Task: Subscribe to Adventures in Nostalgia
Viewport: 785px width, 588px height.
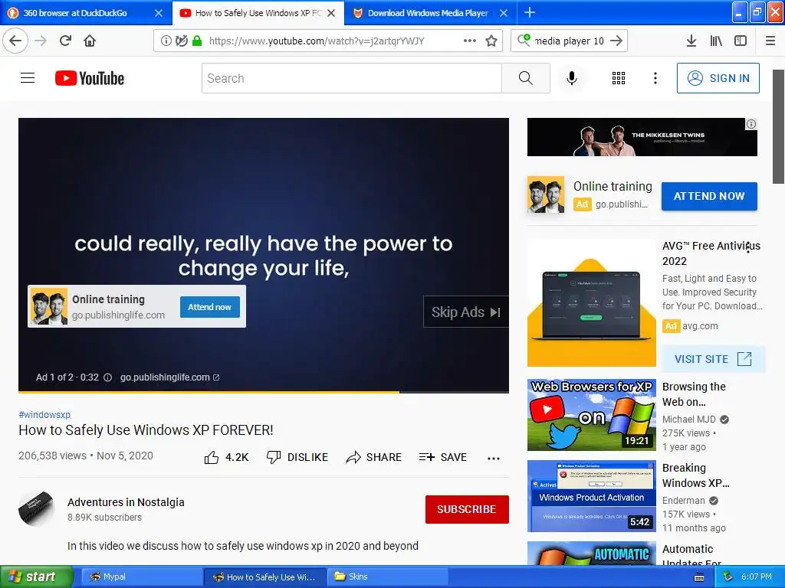Action: 467,509
